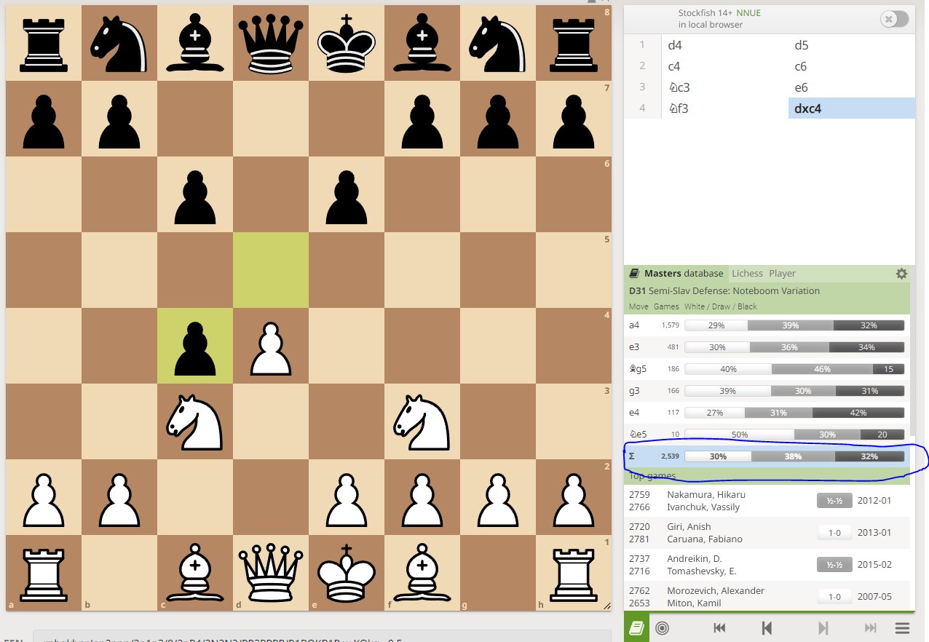Switch to the Player database tab
This screenshot has width=929, height=642.
tap(782, 273)
